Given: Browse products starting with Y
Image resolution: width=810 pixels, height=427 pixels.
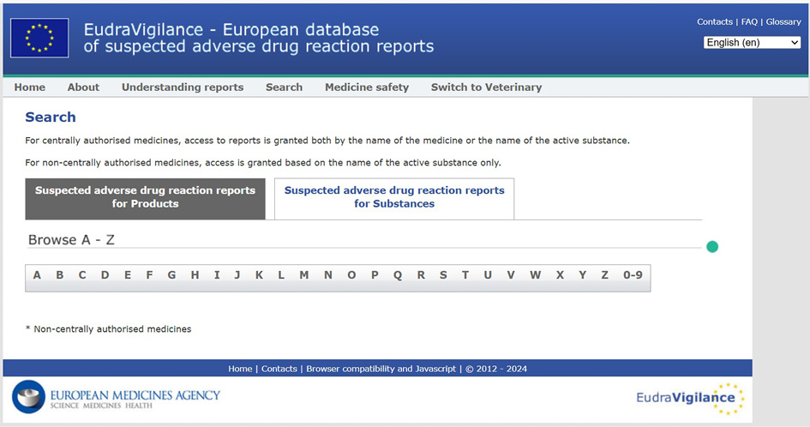Looking at the screenshot, I should (583, 275).
